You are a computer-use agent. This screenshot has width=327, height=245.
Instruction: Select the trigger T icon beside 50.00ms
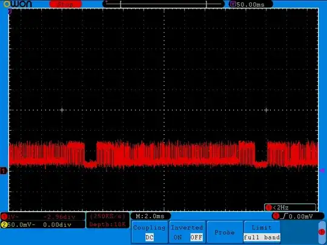tap(233, 4)
